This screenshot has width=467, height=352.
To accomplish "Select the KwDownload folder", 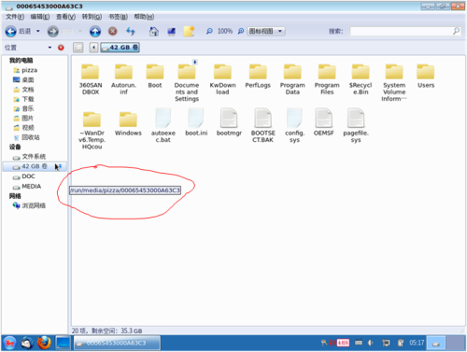I will click(x=222, y=79).
